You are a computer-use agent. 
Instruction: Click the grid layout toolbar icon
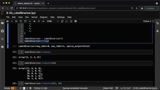point(75,21)
